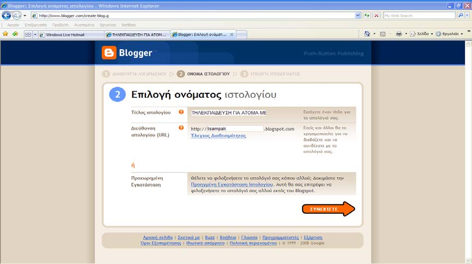This screenshot has width=472, height=264.
Task: Open the Σελίδα toolbar menu
Action: point(421,34)
